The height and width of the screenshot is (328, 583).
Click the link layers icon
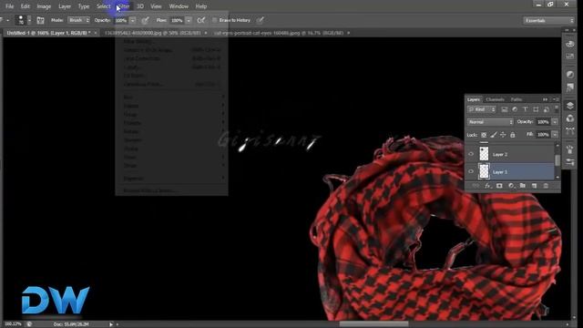click(x=476, y=186)
